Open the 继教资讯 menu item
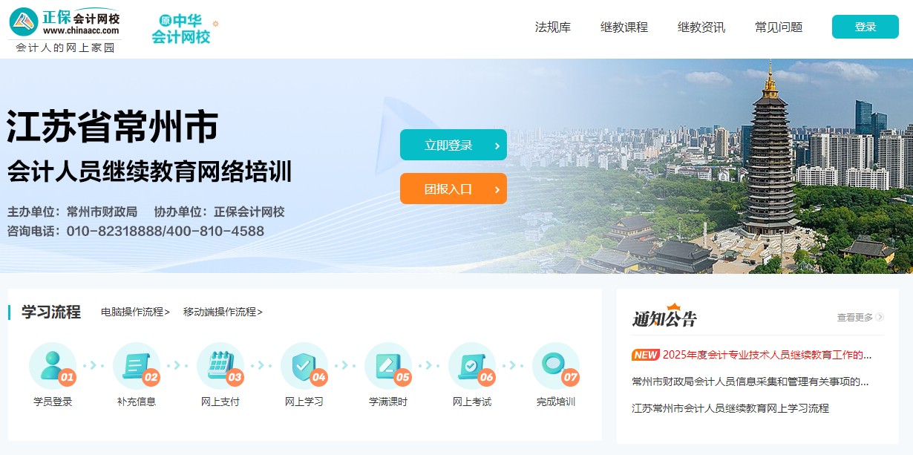913x455 pixels. pos(701,27)
